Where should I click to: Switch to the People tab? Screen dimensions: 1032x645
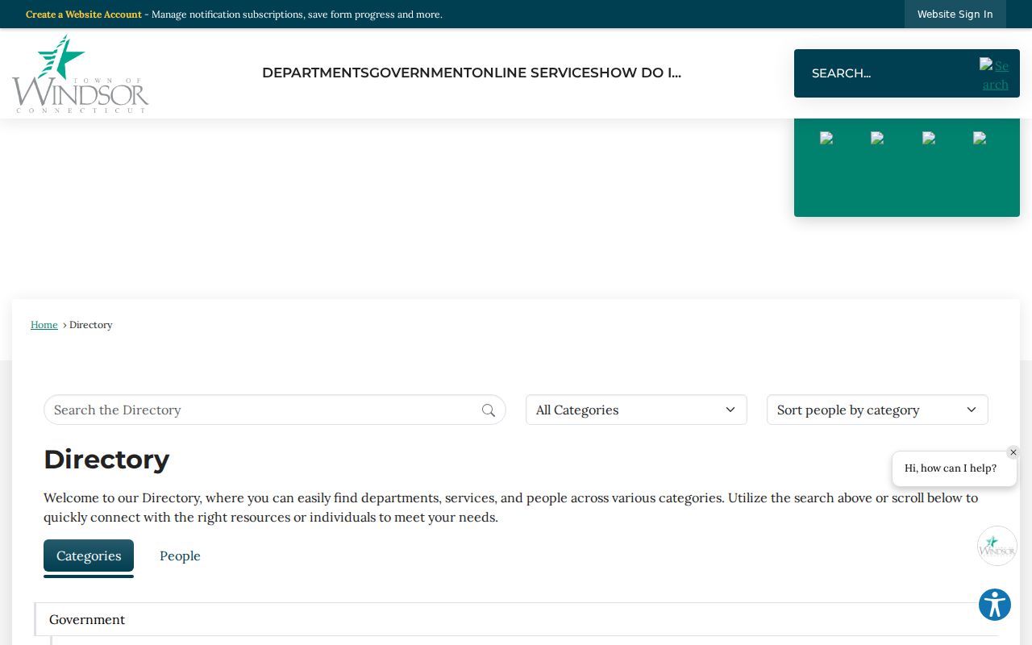[x=180, y=556]
